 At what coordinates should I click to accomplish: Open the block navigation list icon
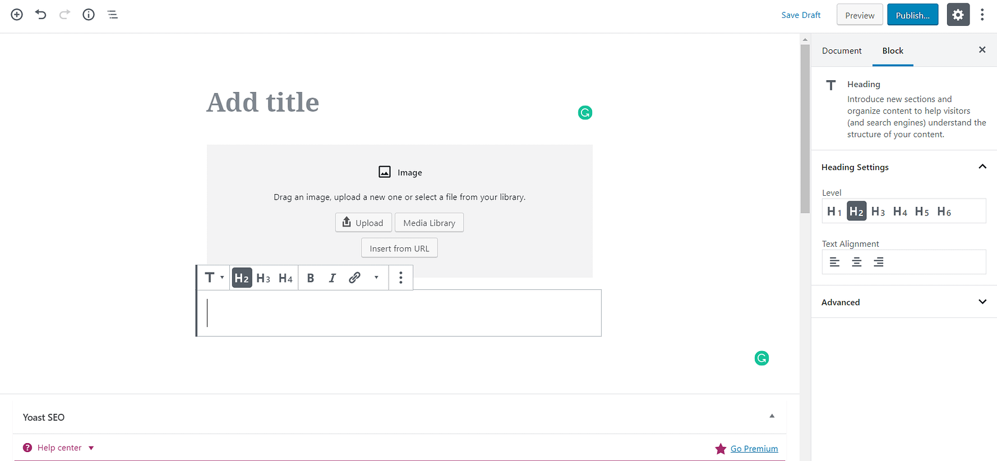[x=113, y=15]
